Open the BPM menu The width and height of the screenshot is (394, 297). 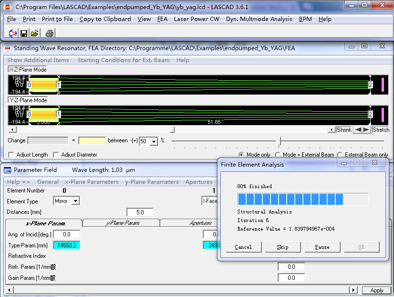305,19
